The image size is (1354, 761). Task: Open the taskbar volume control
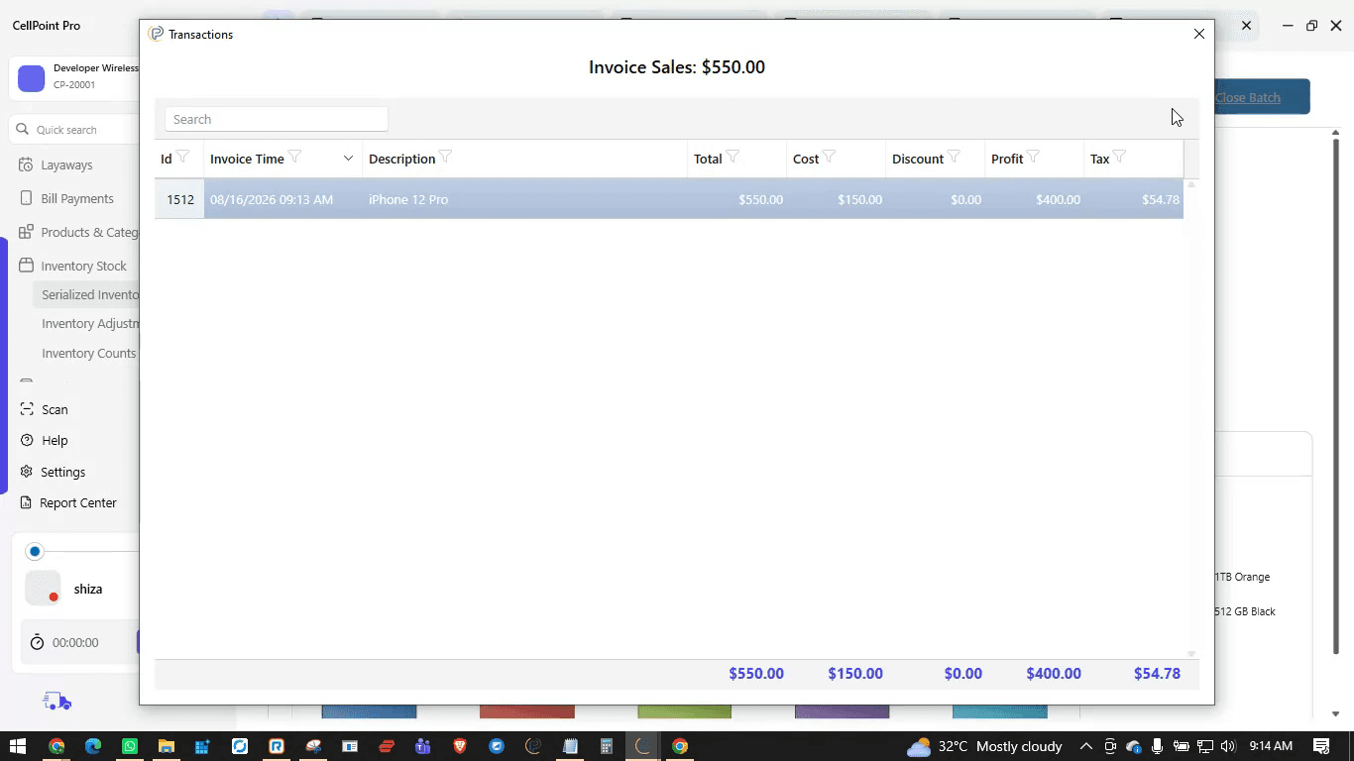tap(1228, 746)
